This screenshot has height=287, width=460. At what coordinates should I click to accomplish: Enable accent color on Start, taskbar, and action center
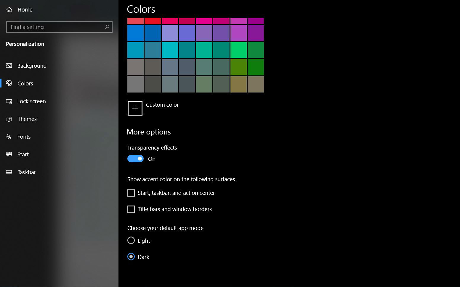point(131,193)
